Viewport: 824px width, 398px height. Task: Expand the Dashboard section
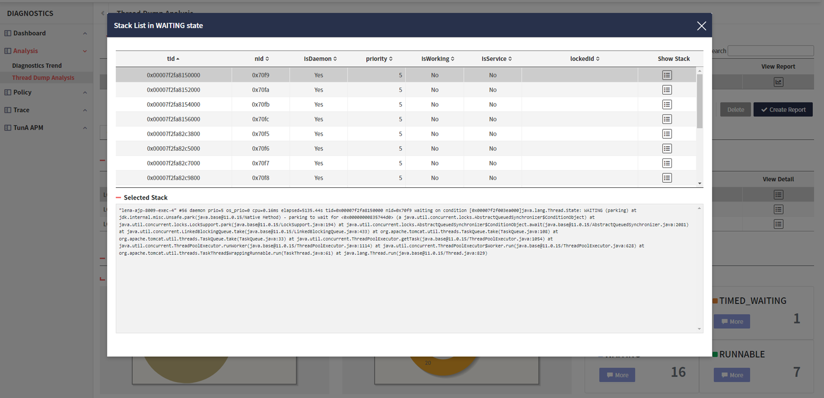point(85,33)
